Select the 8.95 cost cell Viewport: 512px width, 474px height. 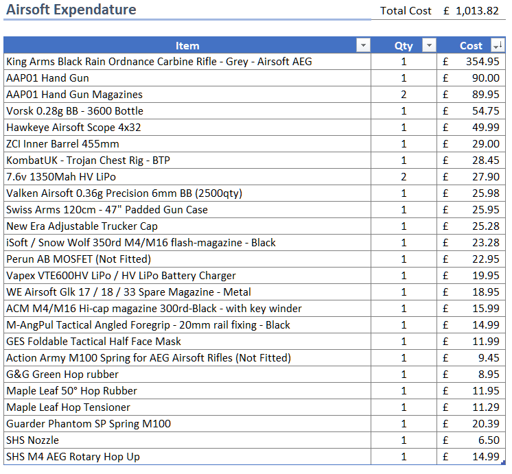tap(472, 374)
